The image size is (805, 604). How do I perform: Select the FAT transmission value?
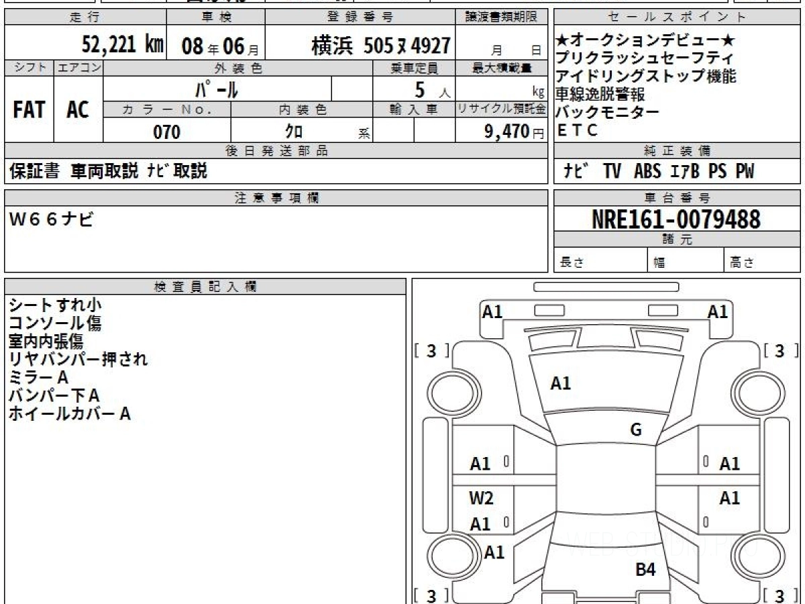coord(29,109)
